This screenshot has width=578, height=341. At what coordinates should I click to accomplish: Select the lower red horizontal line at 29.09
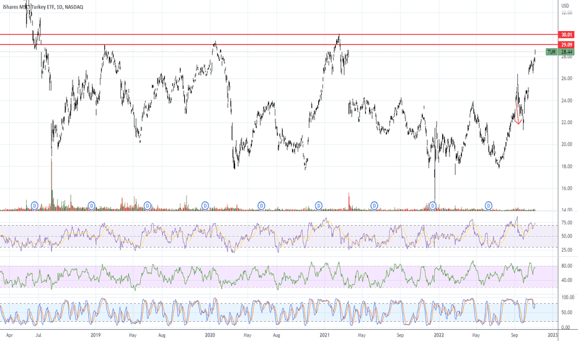[279, 45]
